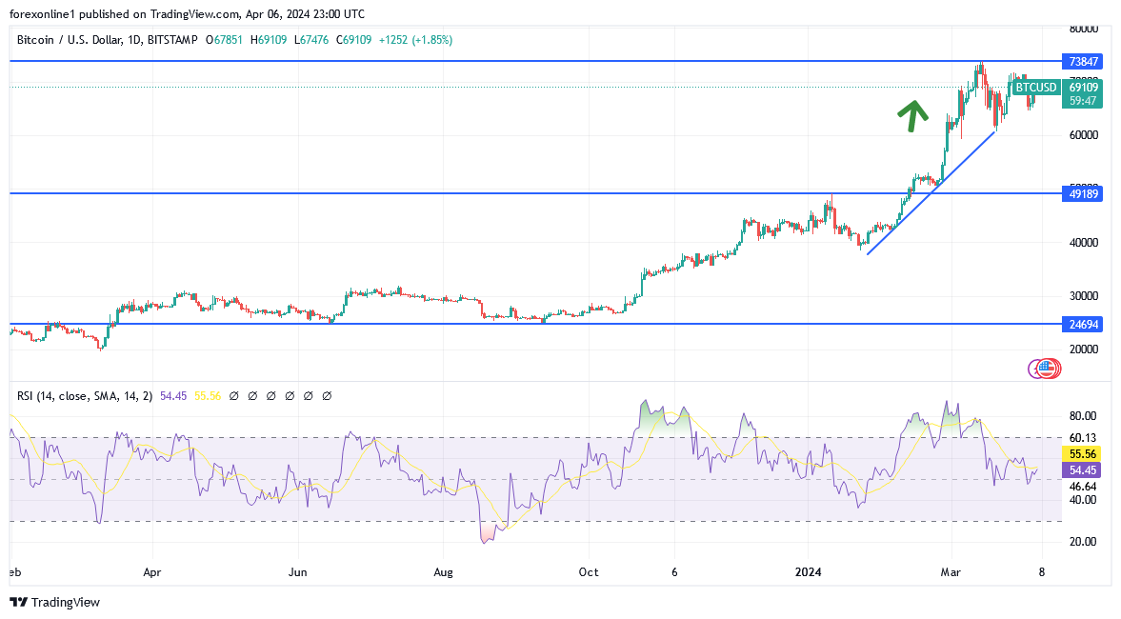
Task: Click the Oct label on the time axis
Action: click(x=588, y=572)
